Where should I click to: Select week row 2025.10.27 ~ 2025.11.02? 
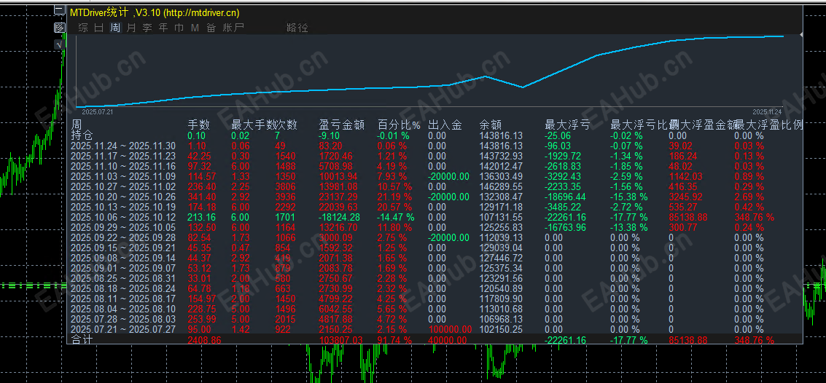pos(122,186)
